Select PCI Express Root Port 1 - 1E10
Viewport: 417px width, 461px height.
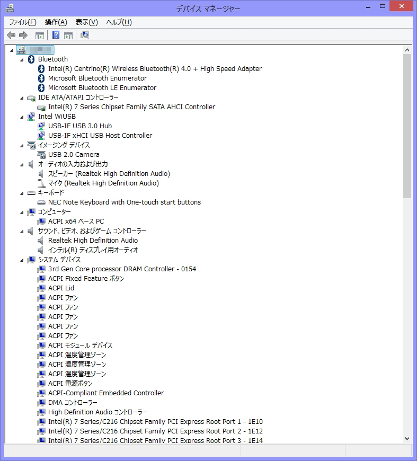[x=155, y=422]
